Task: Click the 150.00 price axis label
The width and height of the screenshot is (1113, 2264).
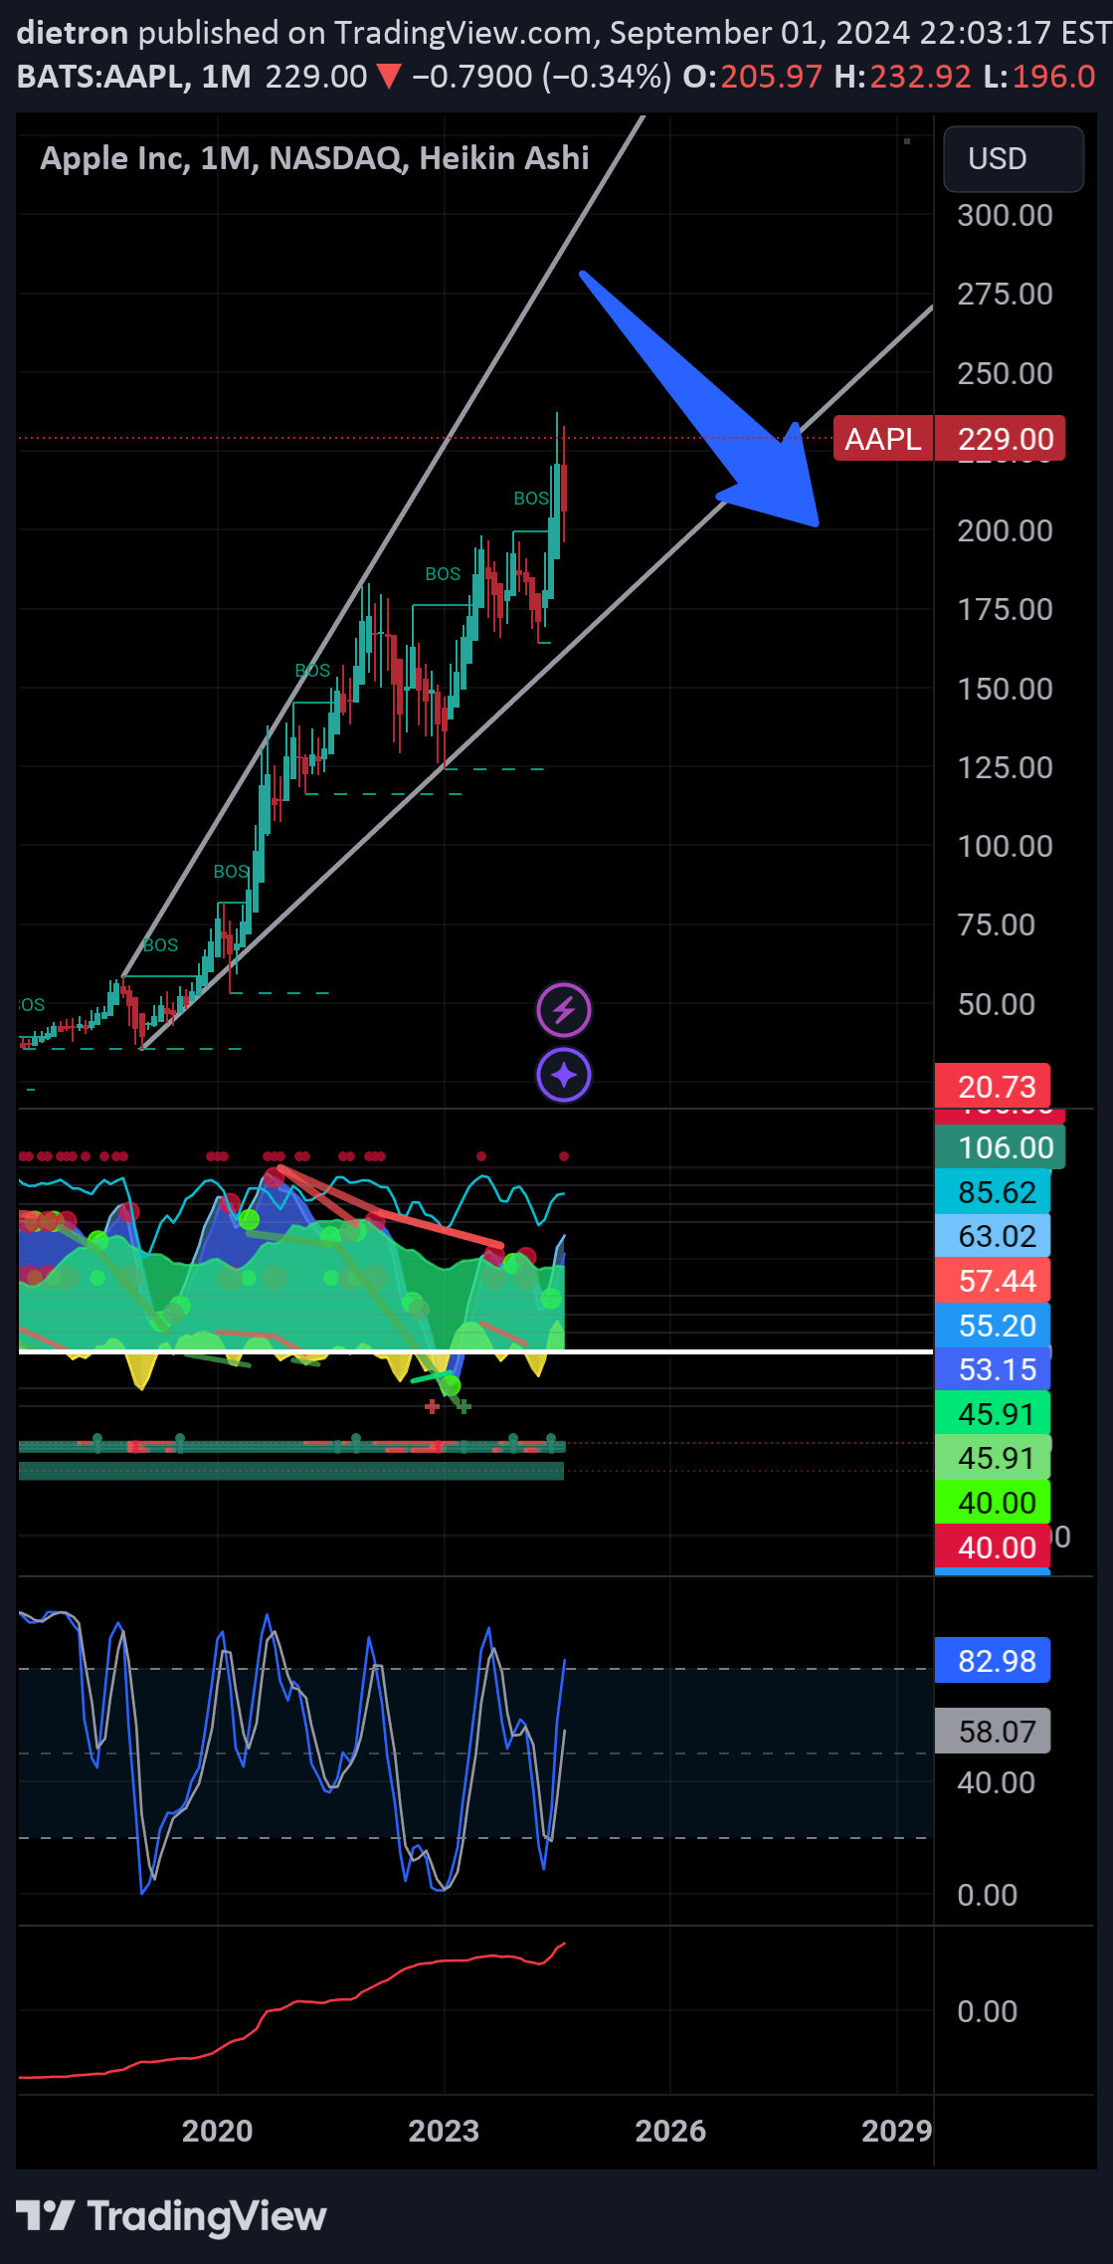Action: (1005, 690)
